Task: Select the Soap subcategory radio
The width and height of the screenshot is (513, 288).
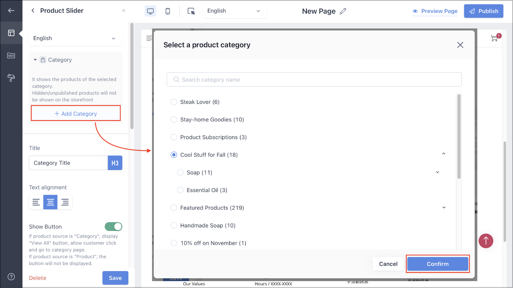Action: pyautogui.click(x=180, y=173)
